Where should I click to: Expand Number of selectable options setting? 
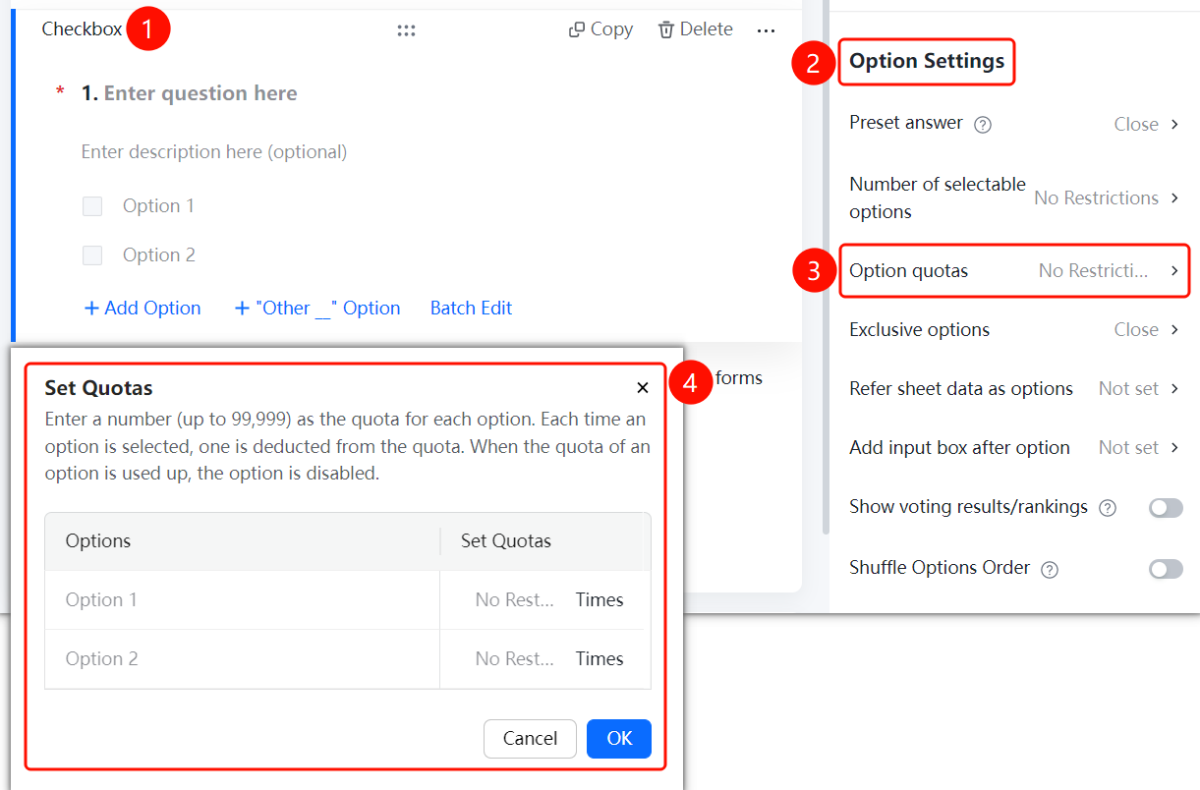point(1014,197)
